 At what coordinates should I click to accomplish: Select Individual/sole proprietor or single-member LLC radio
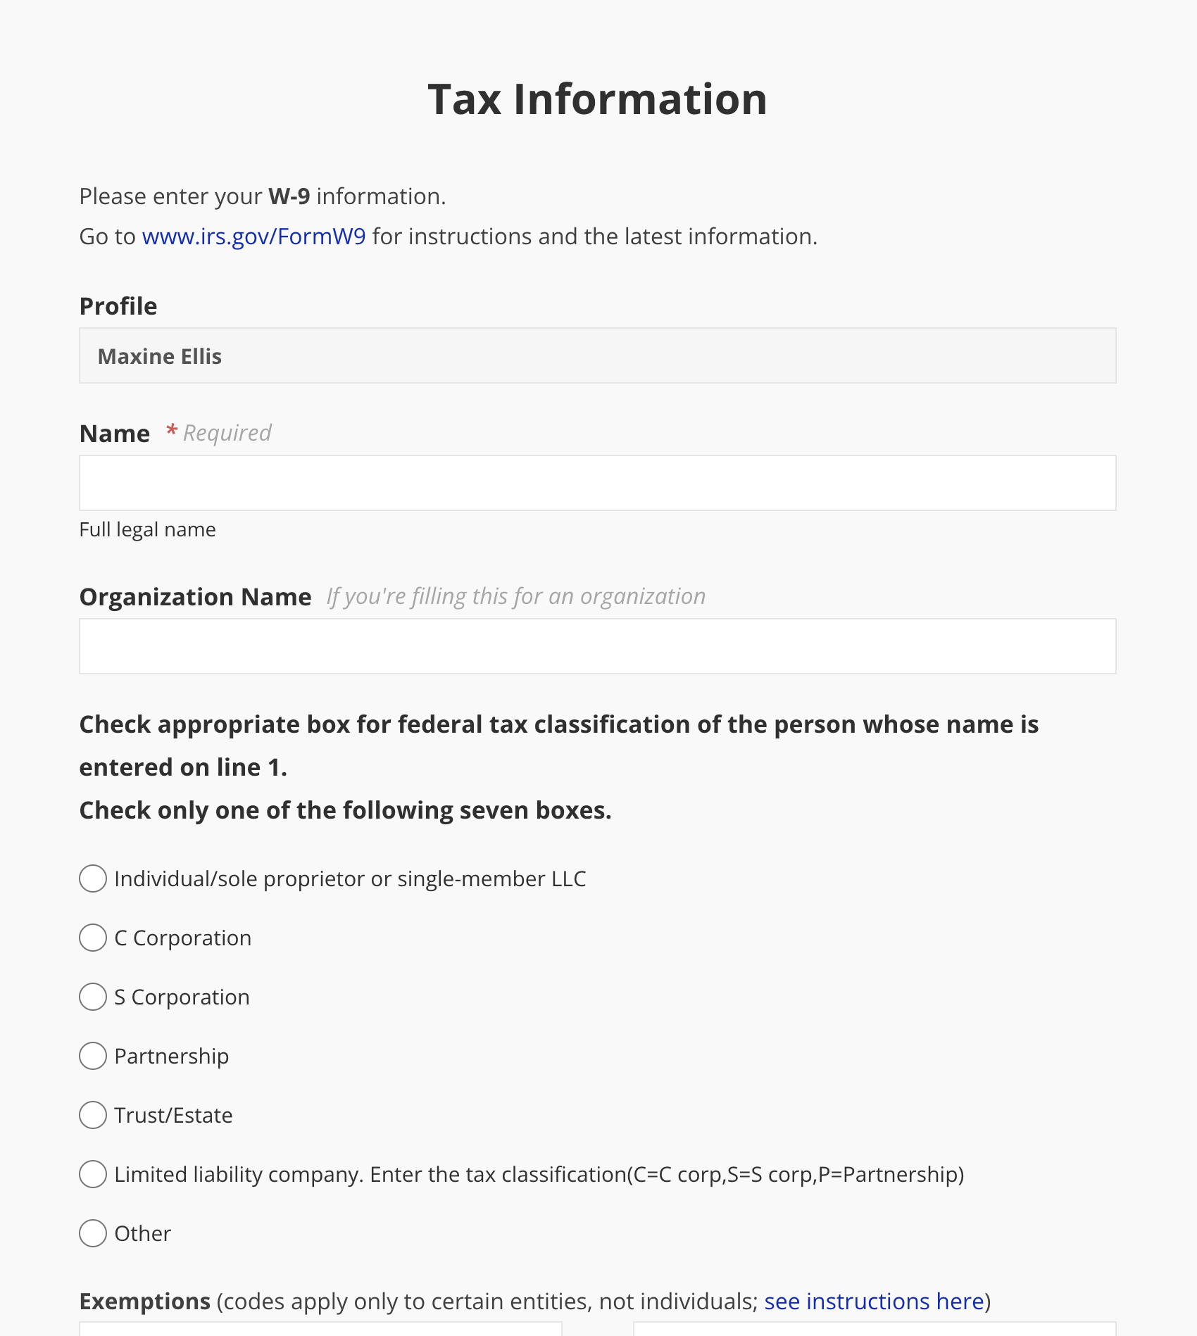click(93, 878)
